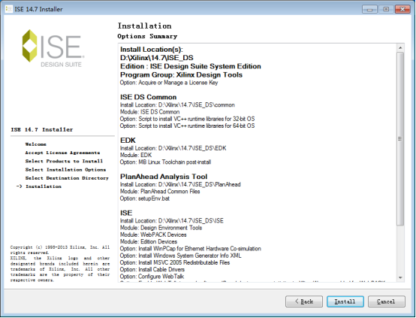Click the ISE Design Suite logo
Screen dimensions: 416x318
53,48
